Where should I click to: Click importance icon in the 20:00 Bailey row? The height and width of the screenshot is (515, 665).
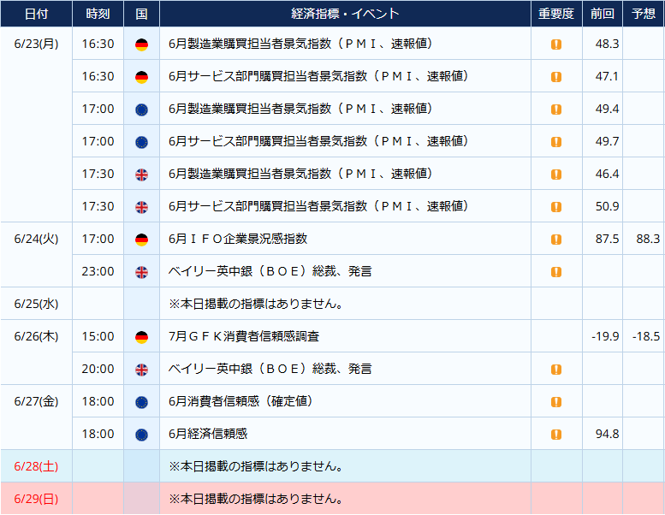pos(556,370)
